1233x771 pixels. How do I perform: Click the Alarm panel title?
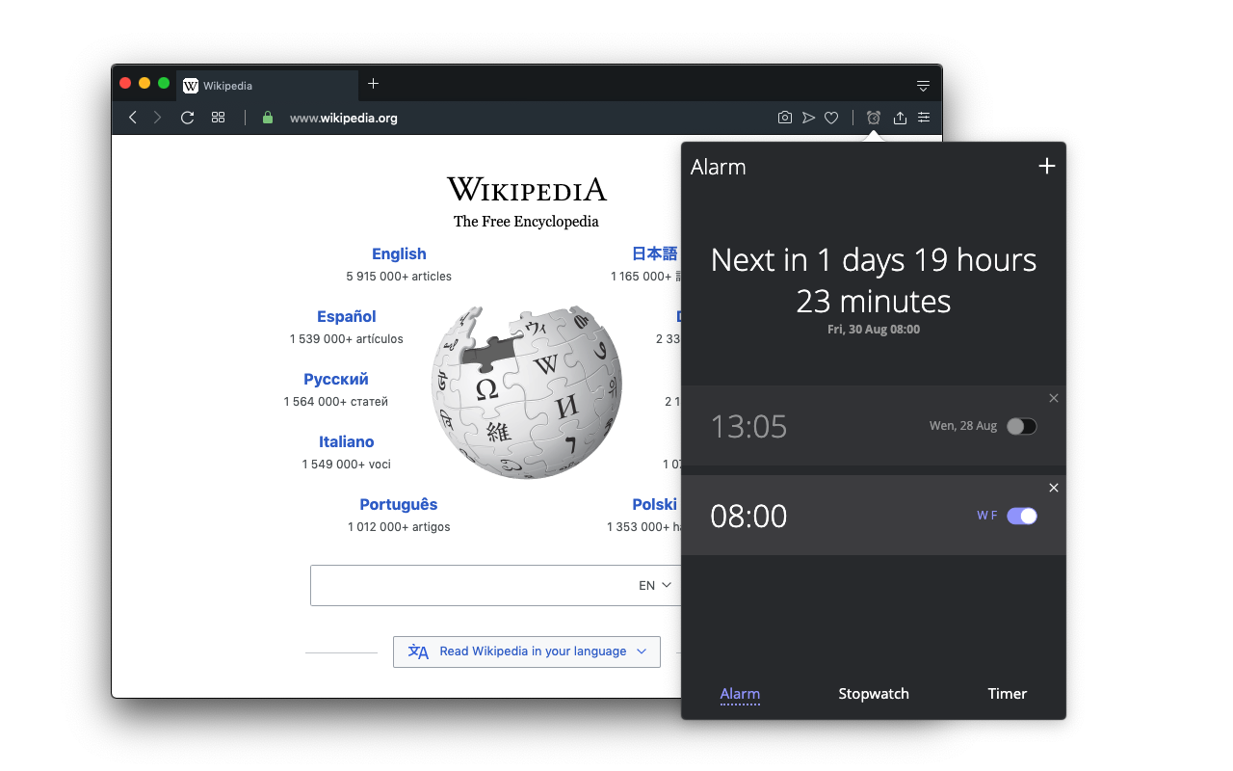tap(719, 167)
